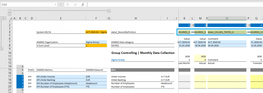Click the '31.05.2020' date cell

256,45
